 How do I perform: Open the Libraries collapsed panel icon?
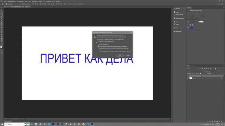click(175, 31)
